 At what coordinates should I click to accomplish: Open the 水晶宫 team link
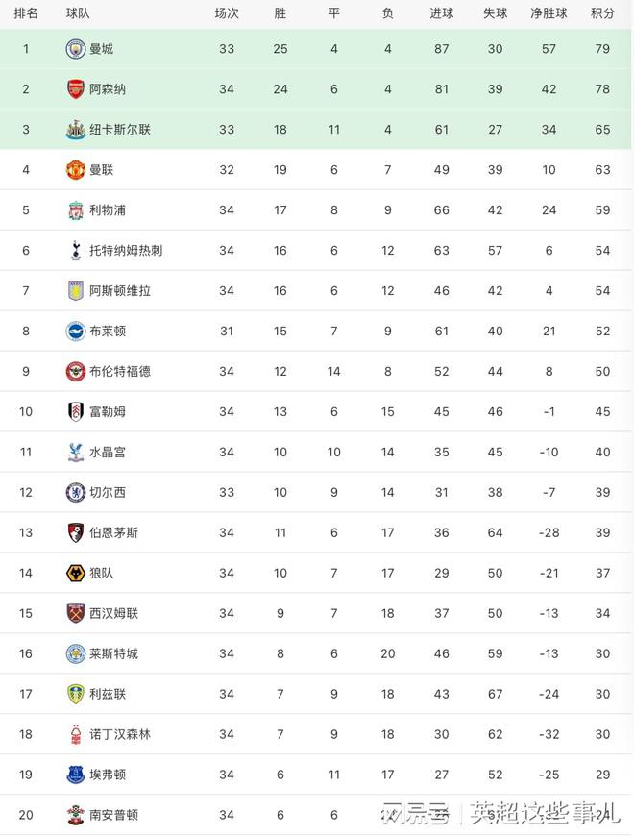107,453
